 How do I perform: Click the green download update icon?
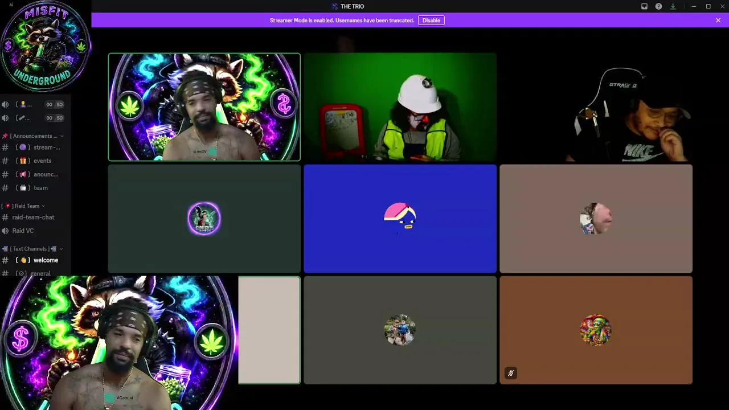(x=673, y=6)
